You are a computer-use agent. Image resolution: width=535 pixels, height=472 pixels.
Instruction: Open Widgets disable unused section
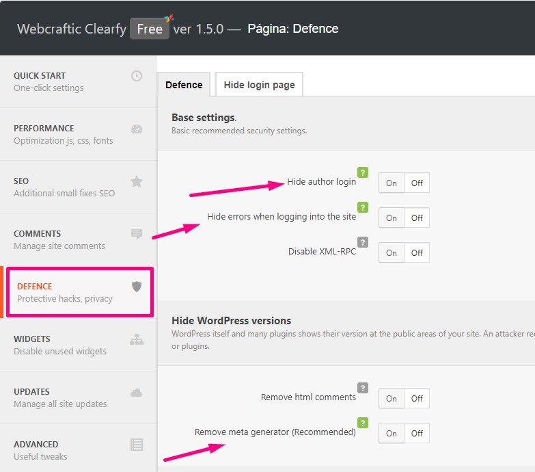(79, 345)
